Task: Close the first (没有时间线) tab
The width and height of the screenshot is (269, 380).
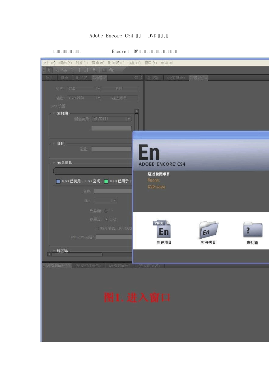Action: [x=70, y=266]
